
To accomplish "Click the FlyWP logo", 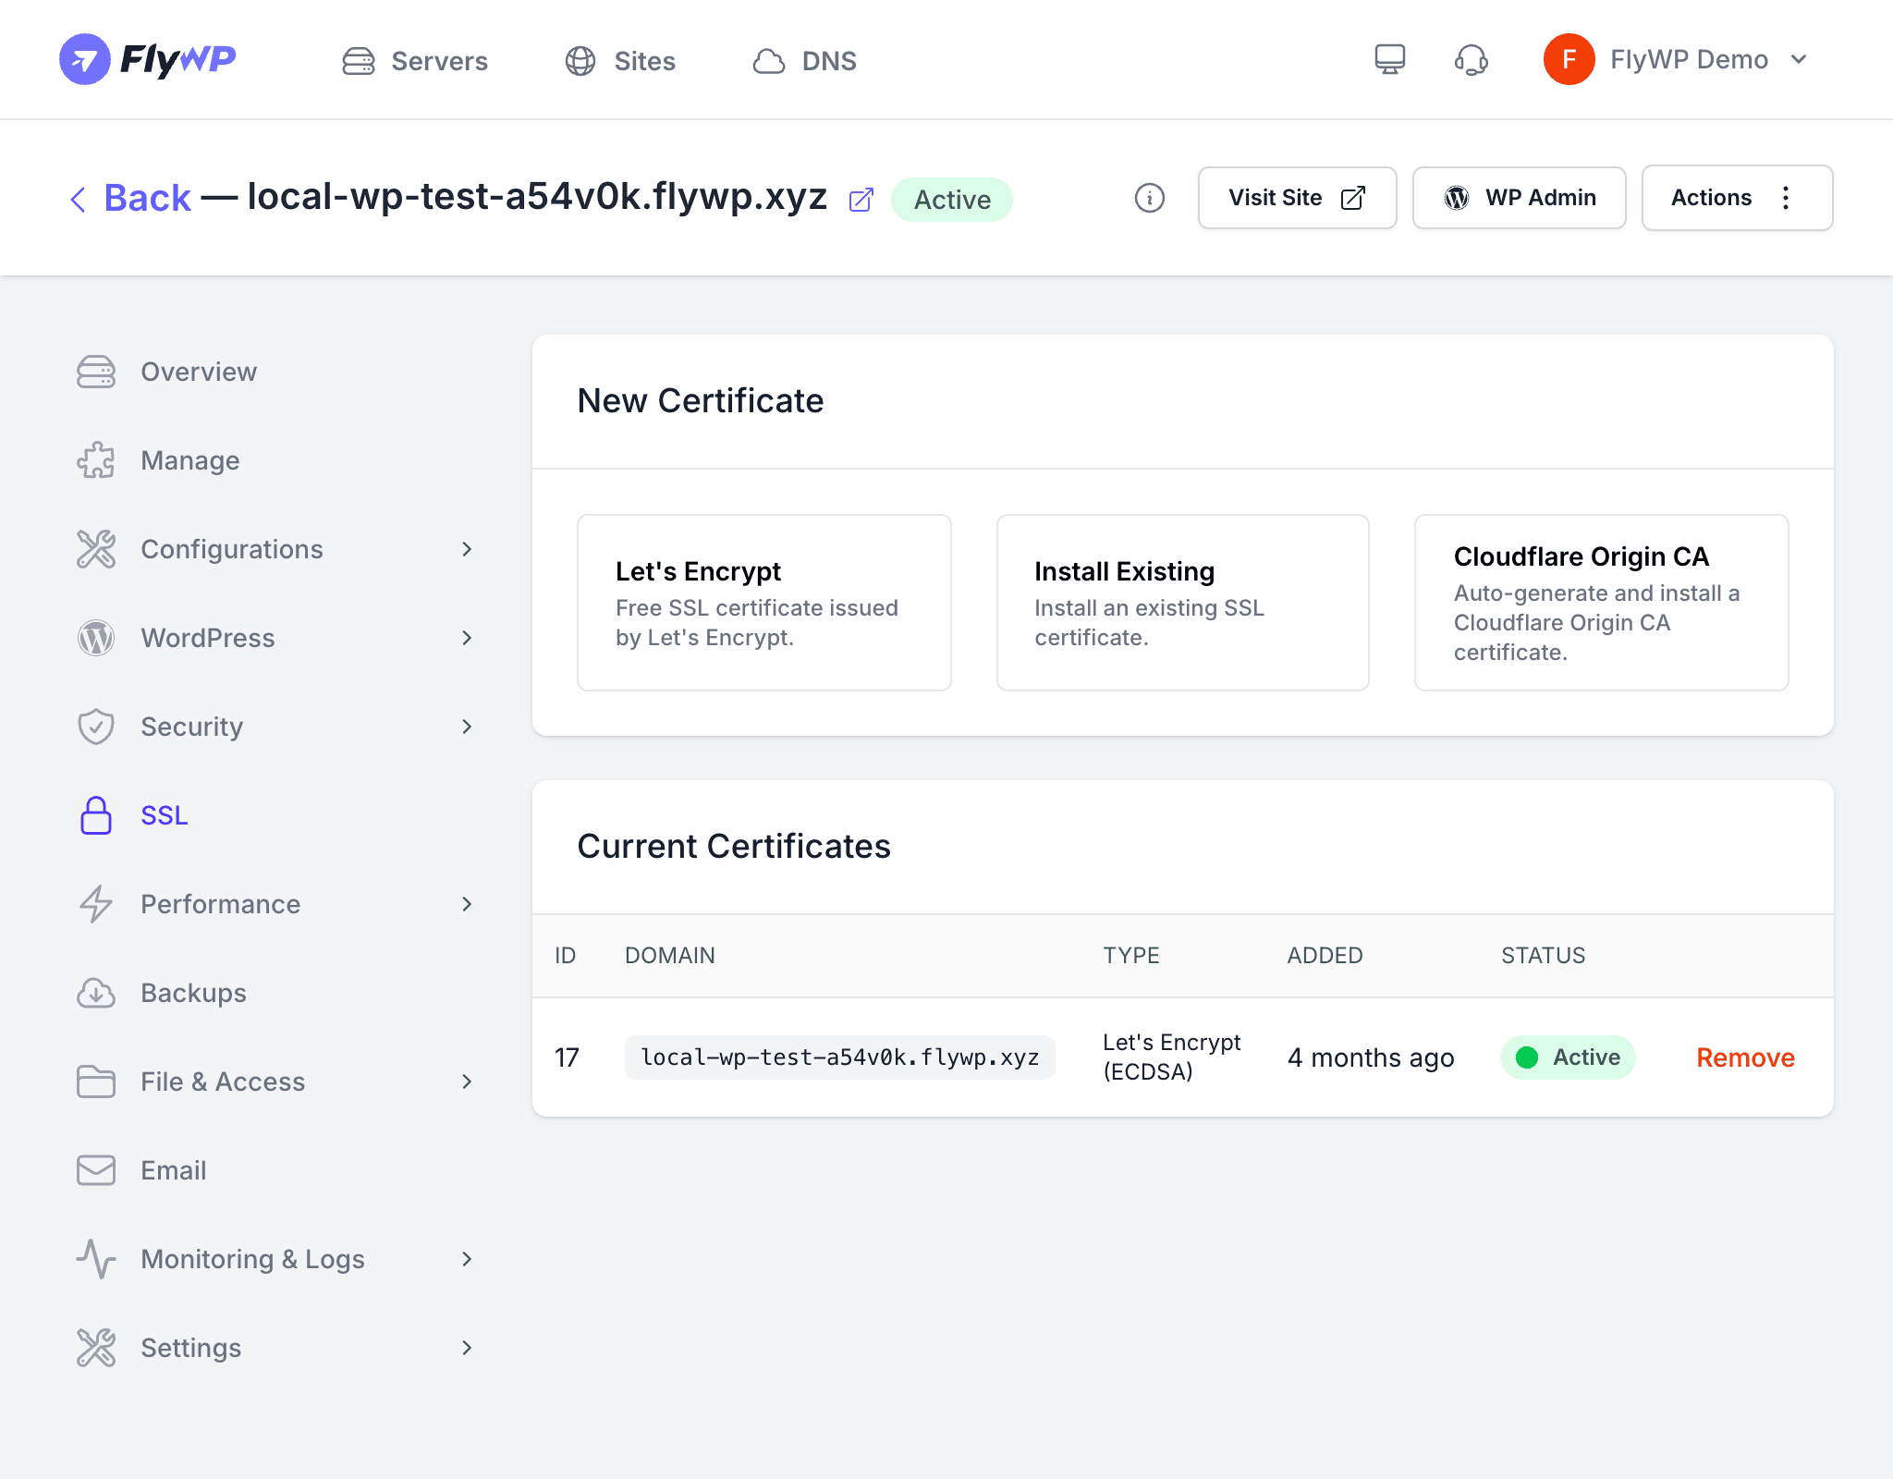I will tap(148, 60).
